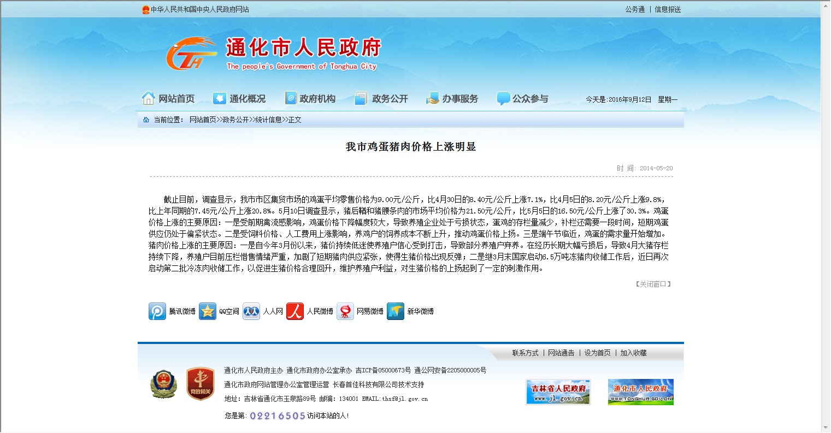Share to QQ空间 via star icon

208,311
